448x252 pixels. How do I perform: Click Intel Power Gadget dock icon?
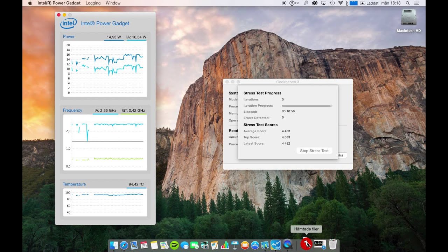[x=276, y=245]
